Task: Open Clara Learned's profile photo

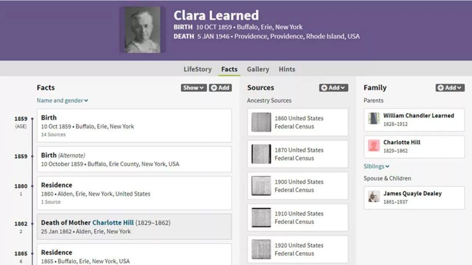Action: [142, 29]
